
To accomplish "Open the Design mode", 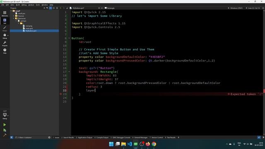I will (x=5, y=29).
